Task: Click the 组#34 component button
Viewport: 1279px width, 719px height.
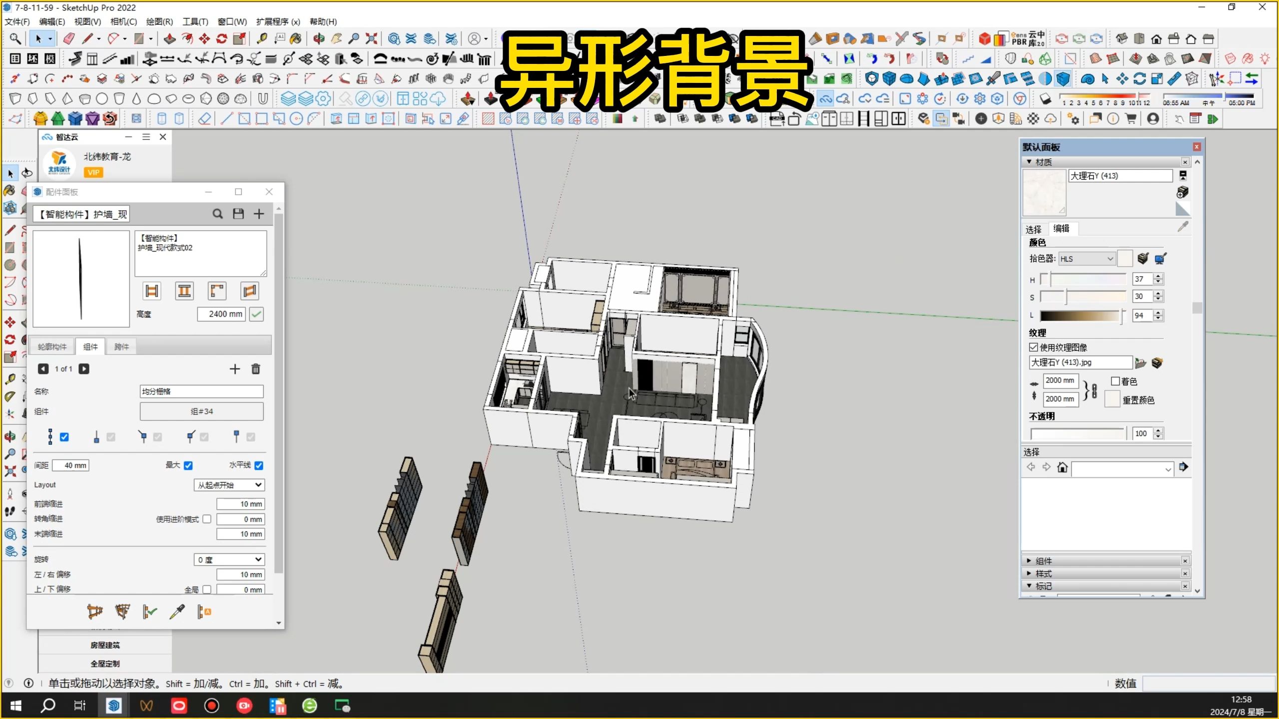Action: click(x=201, y=411)
